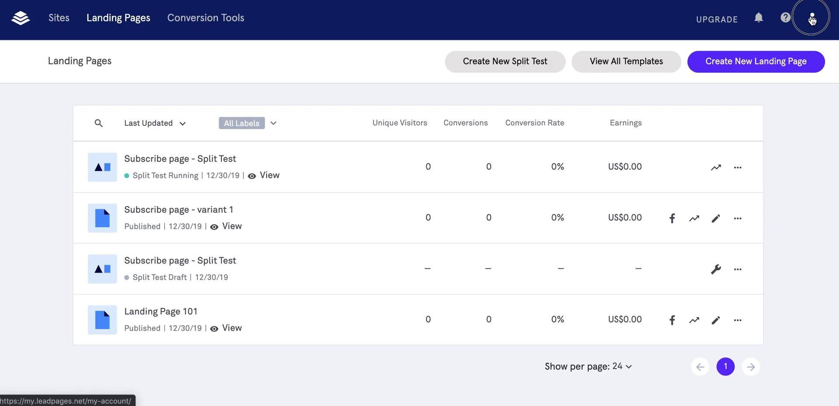
Task: Open the notifications bell
Action: point(759,17)
